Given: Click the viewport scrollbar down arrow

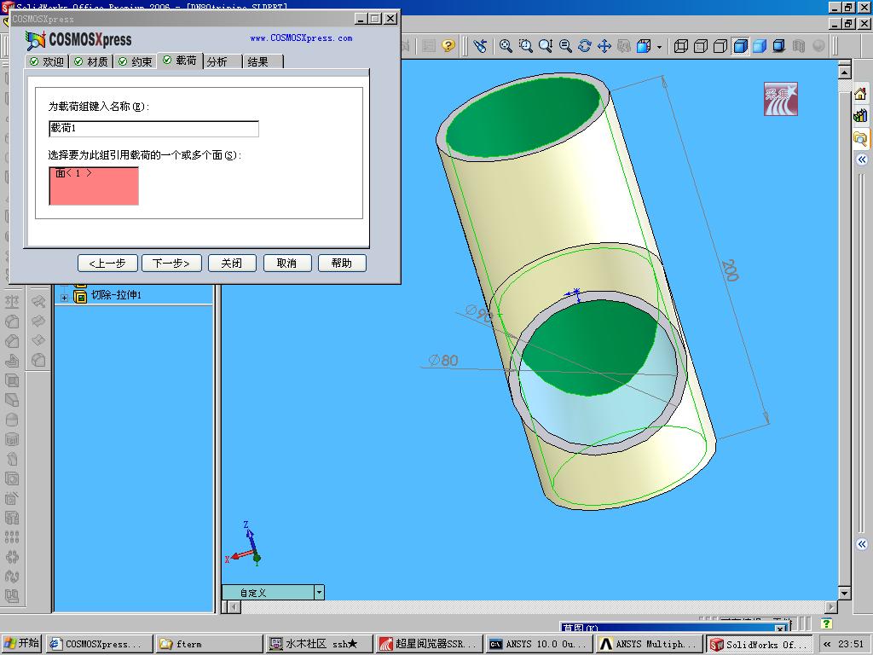Looking at the screenshot, I should tap(844, 594).
